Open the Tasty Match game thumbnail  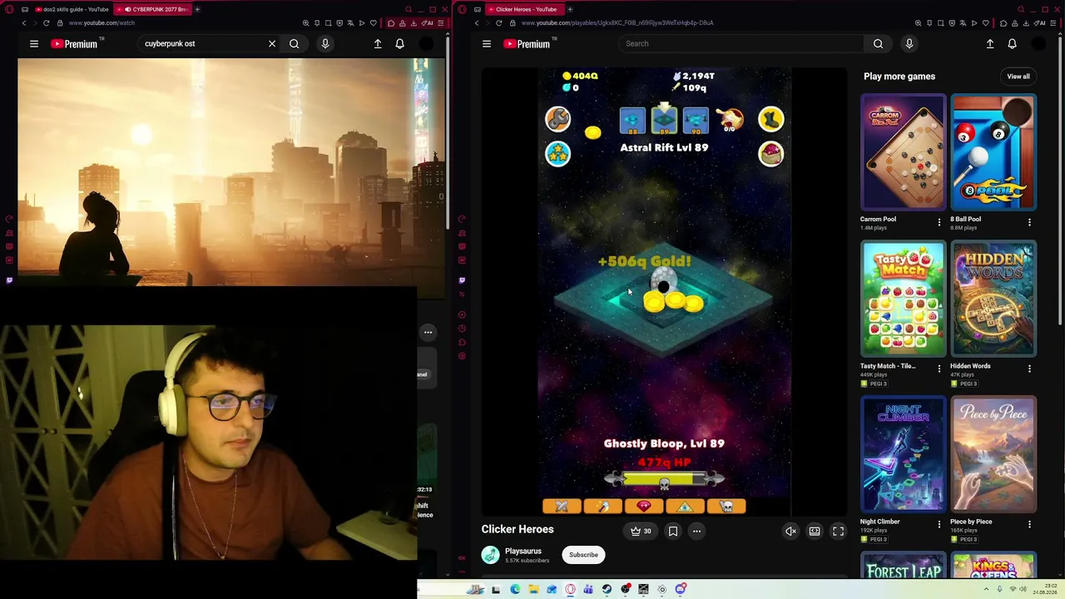point(903,299)
